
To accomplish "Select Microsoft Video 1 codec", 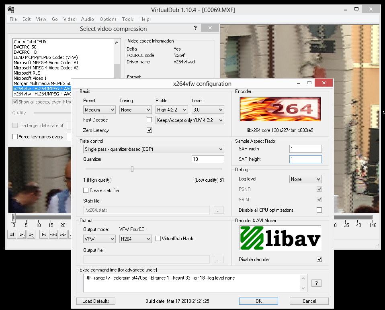I will coord(30,78).
